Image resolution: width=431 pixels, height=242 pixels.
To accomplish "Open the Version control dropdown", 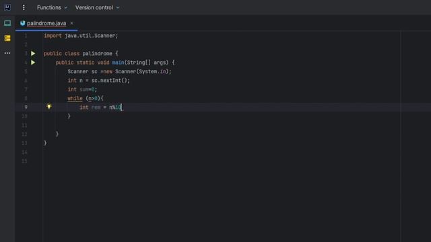I will tap(97, 7).
